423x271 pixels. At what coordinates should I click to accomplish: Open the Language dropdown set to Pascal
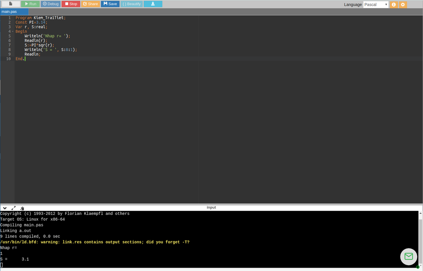(375, 5)
